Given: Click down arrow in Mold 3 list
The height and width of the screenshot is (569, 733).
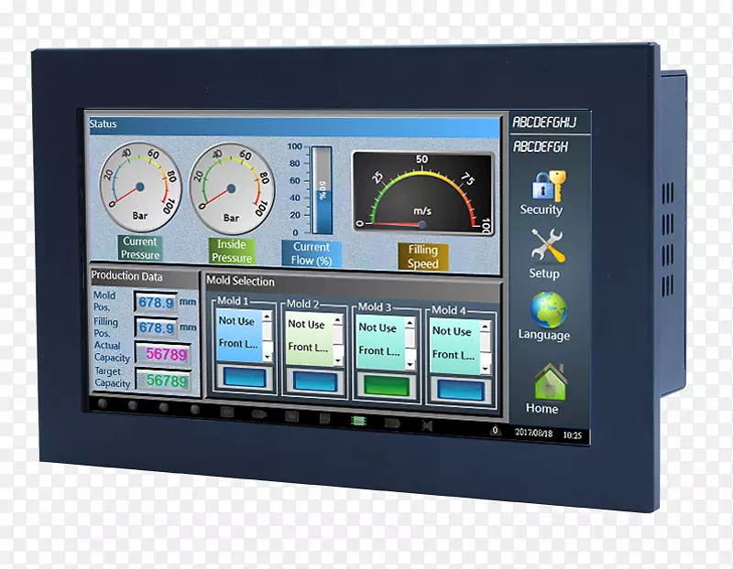Looking at the screenshot, I should [410, 364].
